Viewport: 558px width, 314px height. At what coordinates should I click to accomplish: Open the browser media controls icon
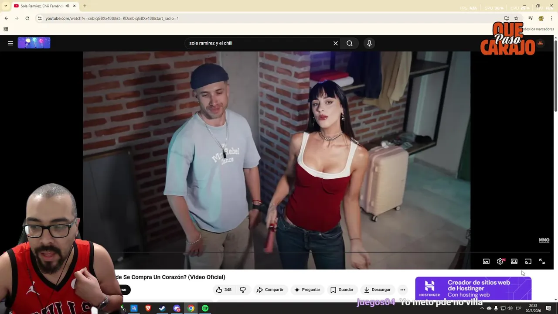tap(531, 18)
